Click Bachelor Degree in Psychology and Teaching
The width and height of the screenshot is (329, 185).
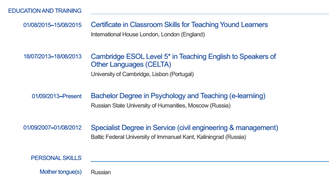pos(178,96)
